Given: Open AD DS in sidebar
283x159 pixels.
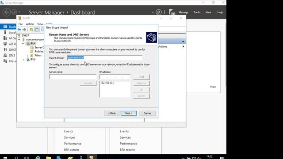Looking at the screenshot, I should tap(10, 44).
